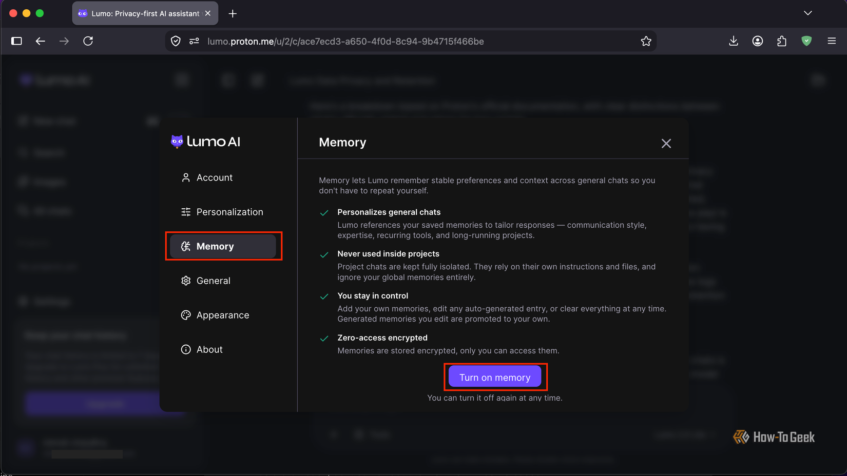Click the 'Add your own memories' description text
This screenshot has width=847, height=476.
coord(502,314)
